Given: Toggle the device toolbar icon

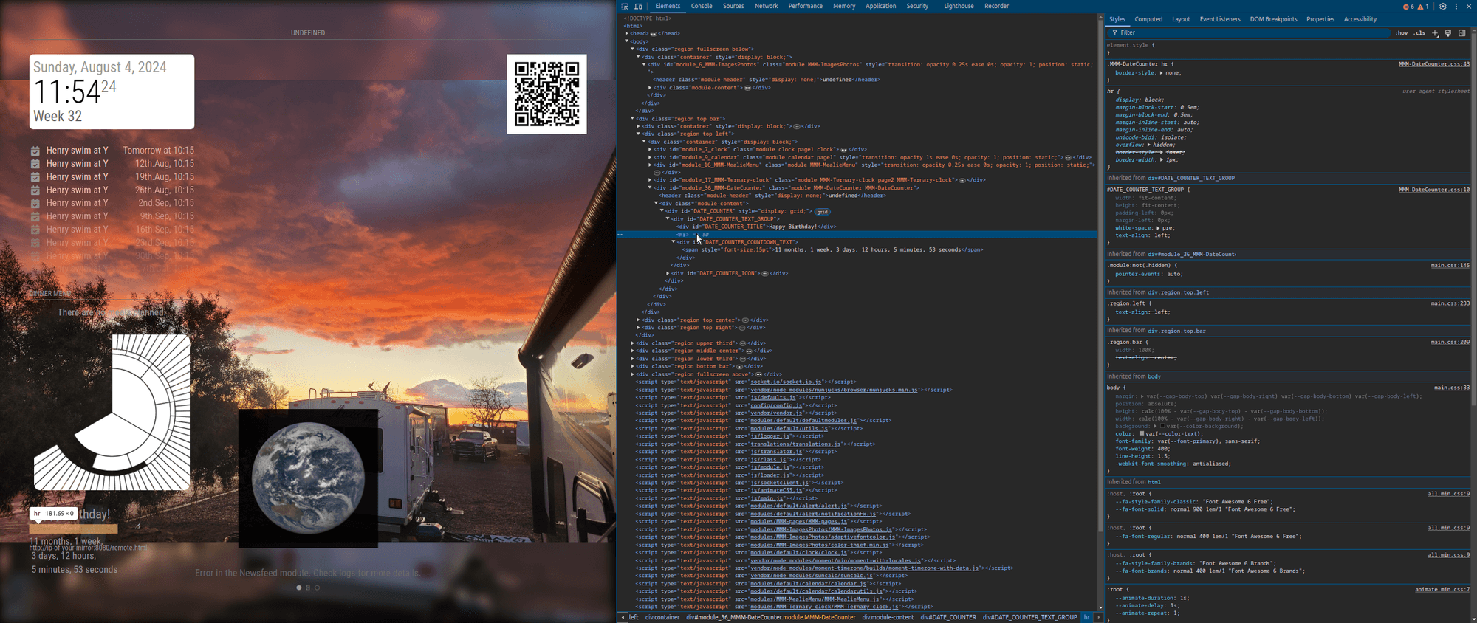Looking at the screenshot, I should pyautogui.click(x=638, y=6).
